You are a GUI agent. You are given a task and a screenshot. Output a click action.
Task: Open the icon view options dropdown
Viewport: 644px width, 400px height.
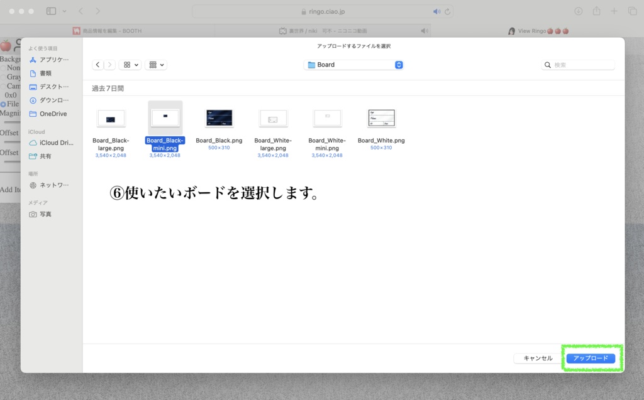[x=130, y=65]
